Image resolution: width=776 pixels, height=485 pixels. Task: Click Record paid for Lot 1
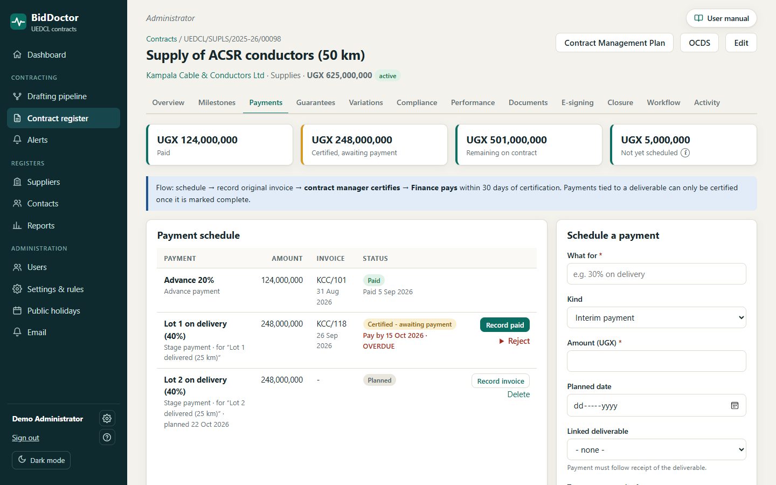505,325
